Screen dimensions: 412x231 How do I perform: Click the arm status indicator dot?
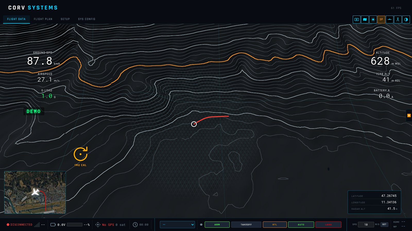[201, 225]
